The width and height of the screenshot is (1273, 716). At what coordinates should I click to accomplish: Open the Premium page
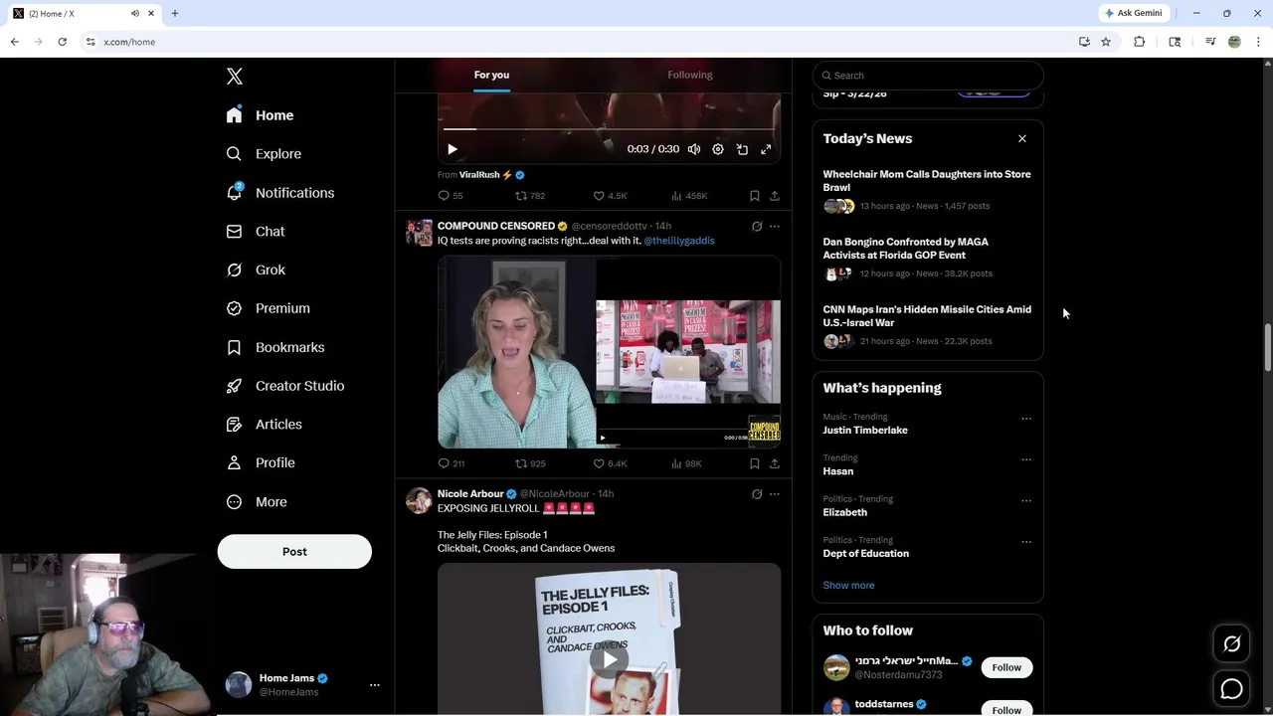pyautogui.click(x=268, y=308)
